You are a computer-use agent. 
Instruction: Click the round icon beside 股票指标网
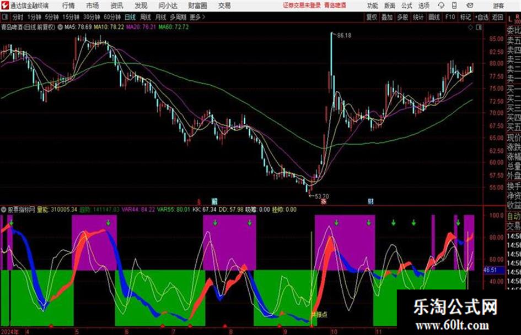(4, 210)
